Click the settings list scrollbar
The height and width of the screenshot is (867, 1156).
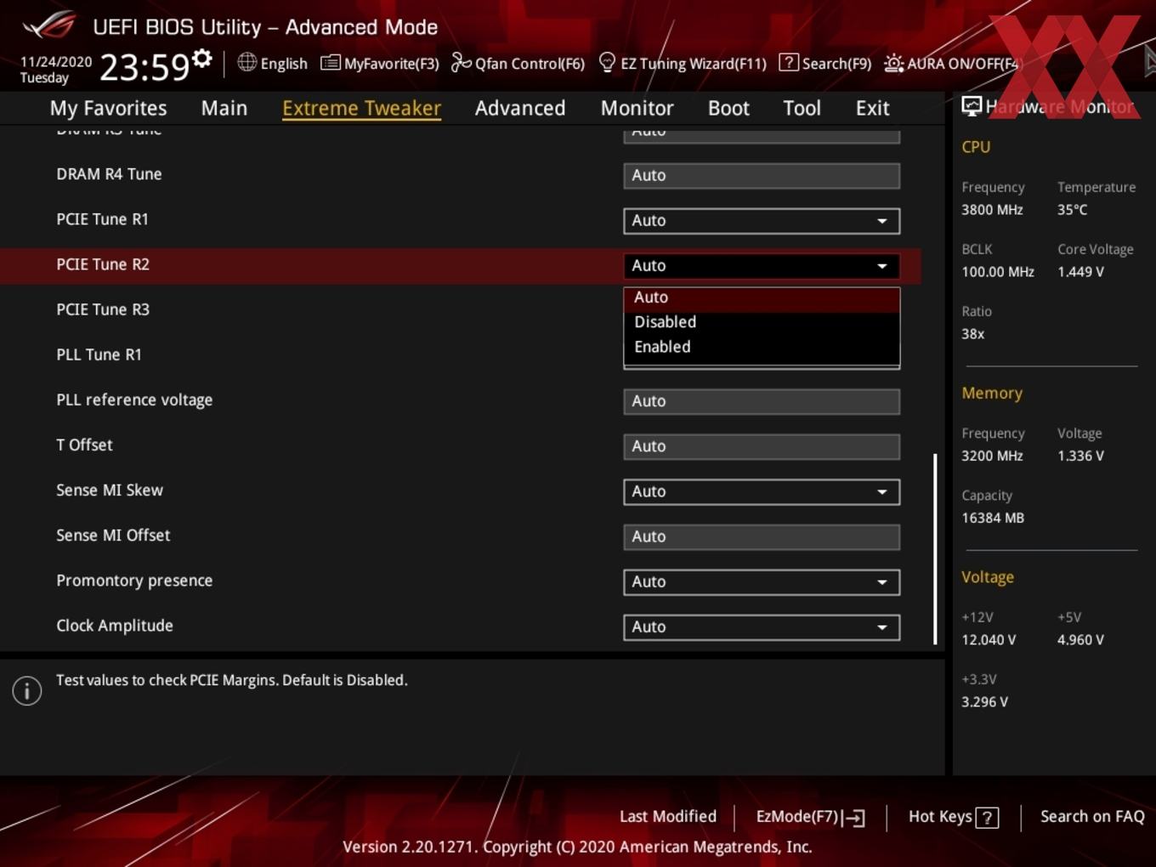coord(935,548)
